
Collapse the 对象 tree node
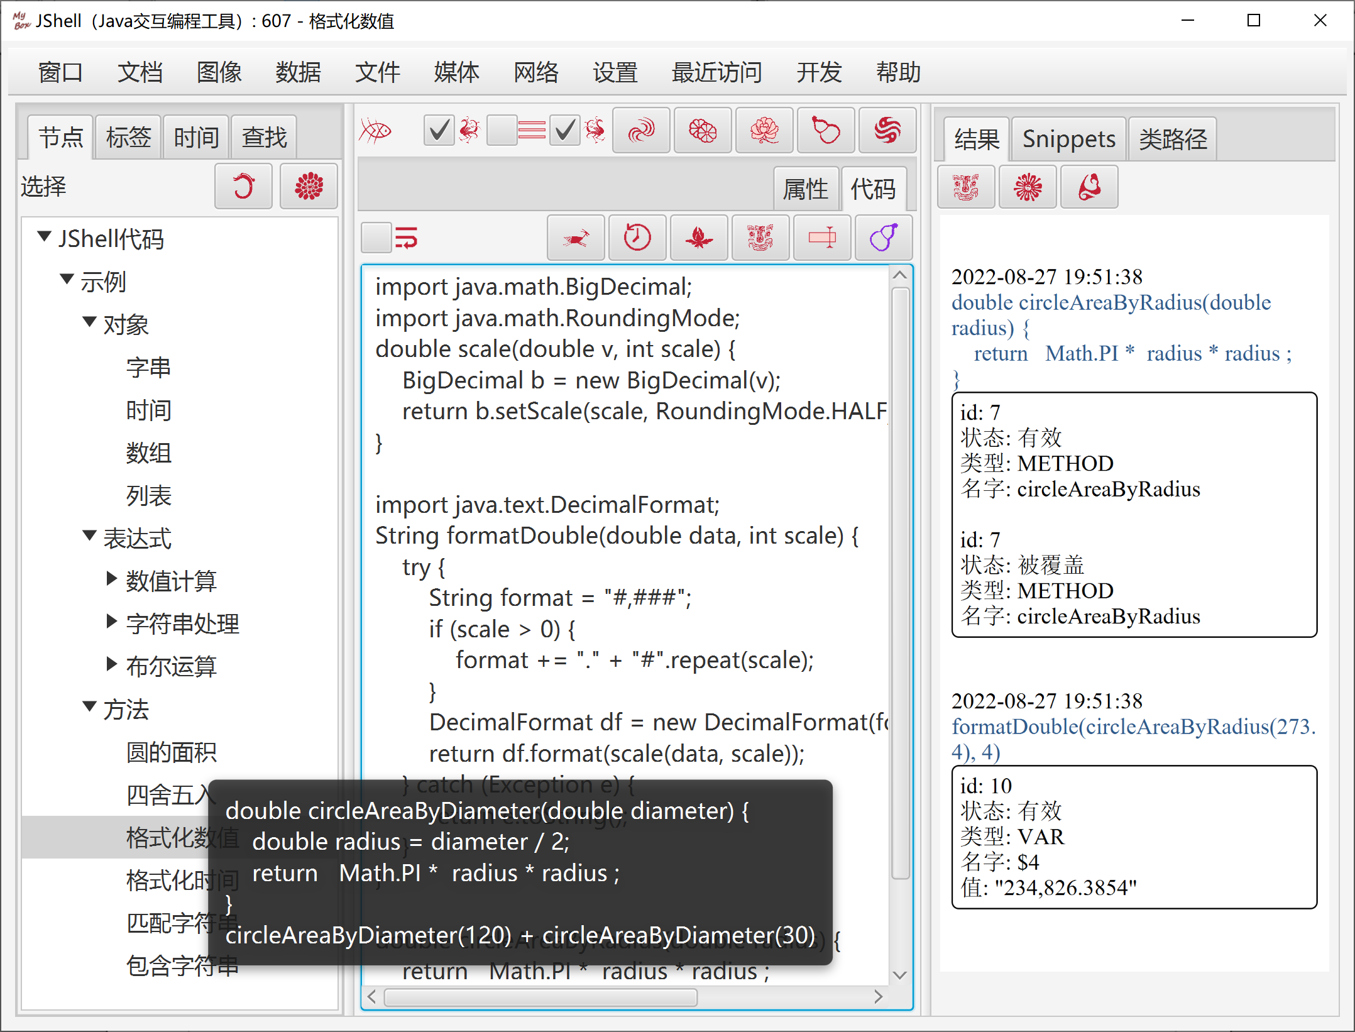89,322
